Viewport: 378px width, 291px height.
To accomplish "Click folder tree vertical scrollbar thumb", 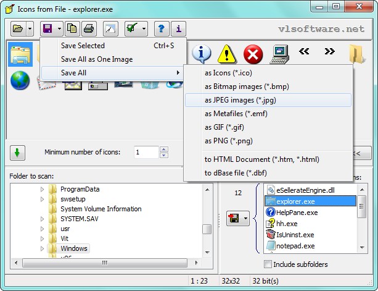I will coord(207,229).
